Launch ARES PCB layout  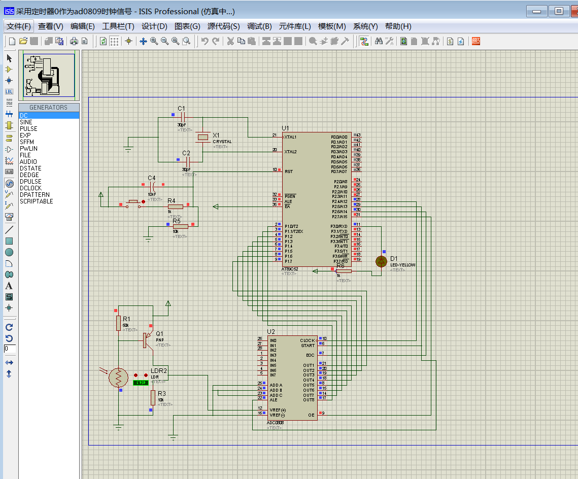[x=476, y=41]
